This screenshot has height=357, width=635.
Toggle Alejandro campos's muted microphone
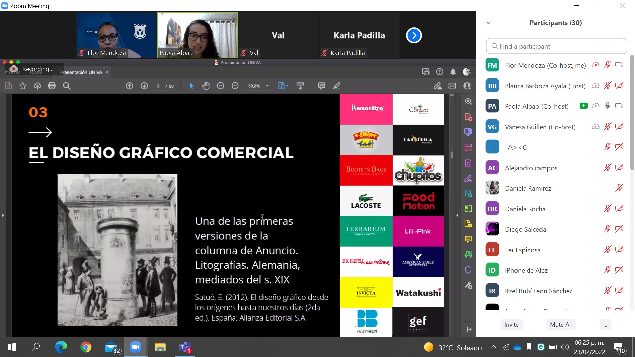click(608, 168)
